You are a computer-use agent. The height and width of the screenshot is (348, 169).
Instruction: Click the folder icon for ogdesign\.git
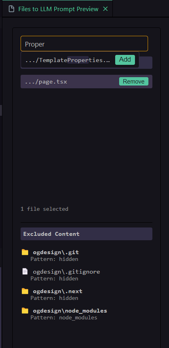click(25, 252)
